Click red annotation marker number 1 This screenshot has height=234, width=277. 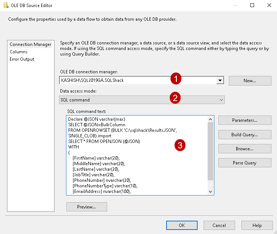click(x=176, y=78)
